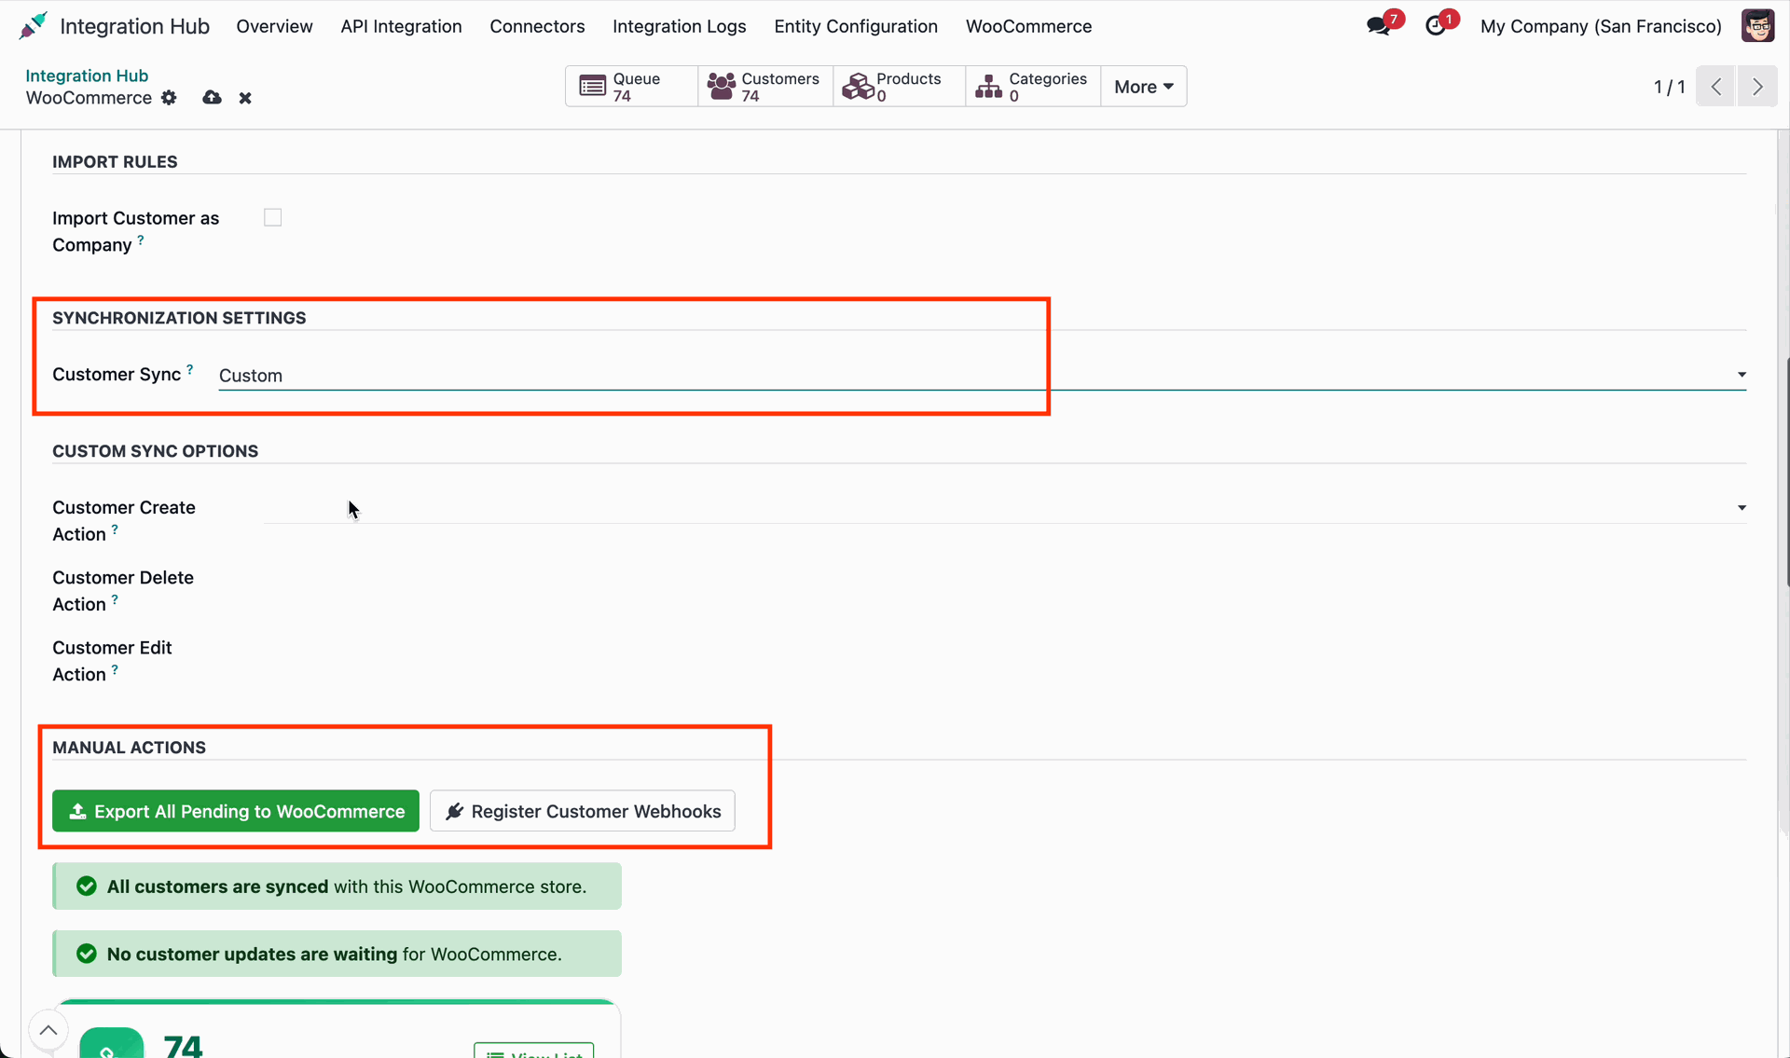Open the Customer Create Action dropdown

1005,508
